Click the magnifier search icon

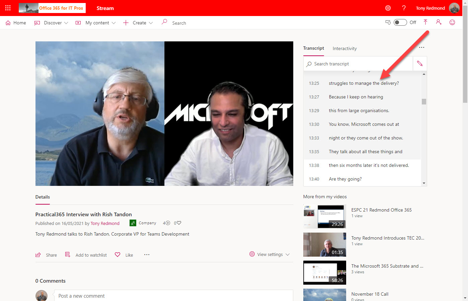tap(164, 22)
